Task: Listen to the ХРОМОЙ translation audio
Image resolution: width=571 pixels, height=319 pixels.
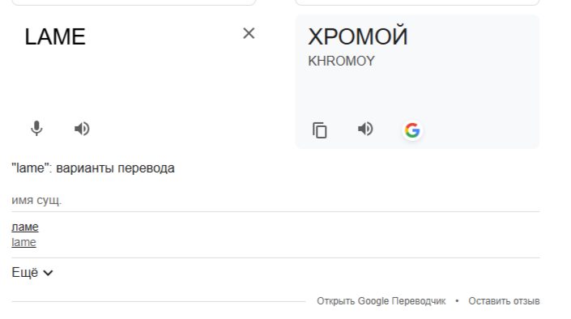Action: (x=365, y=129)
